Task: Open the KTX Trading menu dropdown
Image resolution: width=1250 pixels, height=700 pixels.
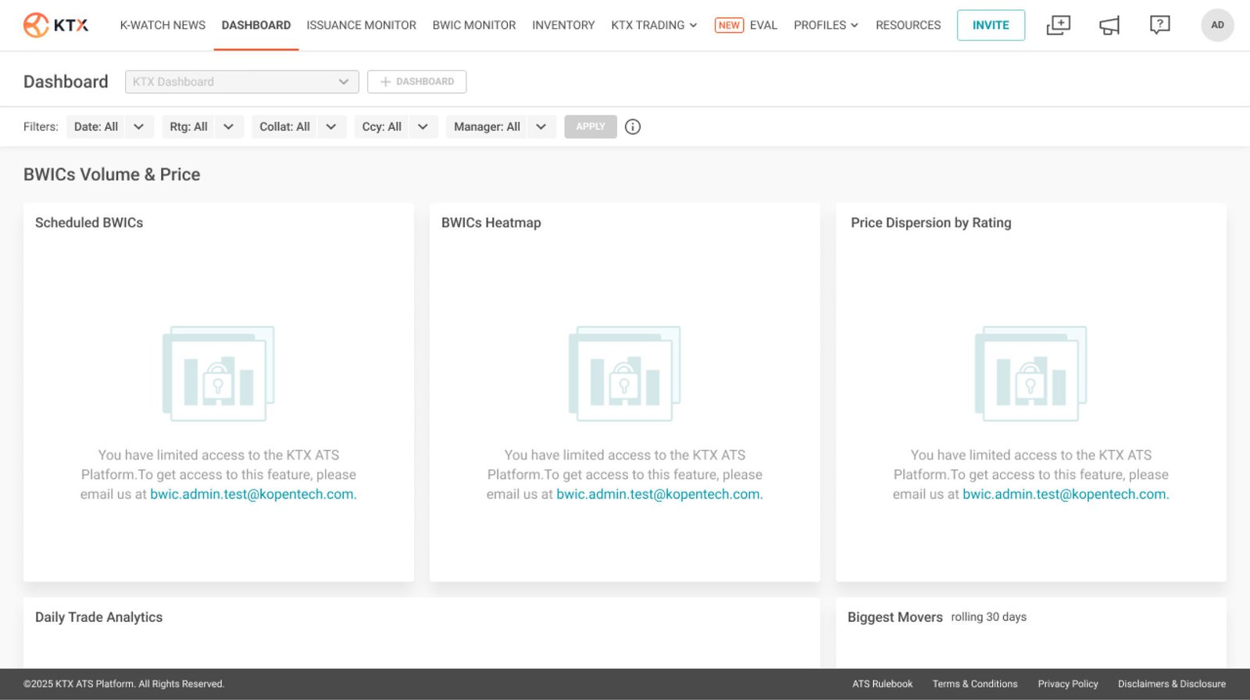Action: pos(654,25)
